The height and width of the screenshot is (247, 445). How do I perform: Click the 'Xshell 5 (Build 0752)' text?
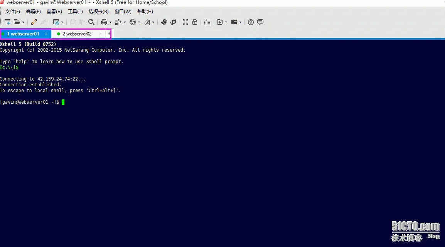point(28,44)
